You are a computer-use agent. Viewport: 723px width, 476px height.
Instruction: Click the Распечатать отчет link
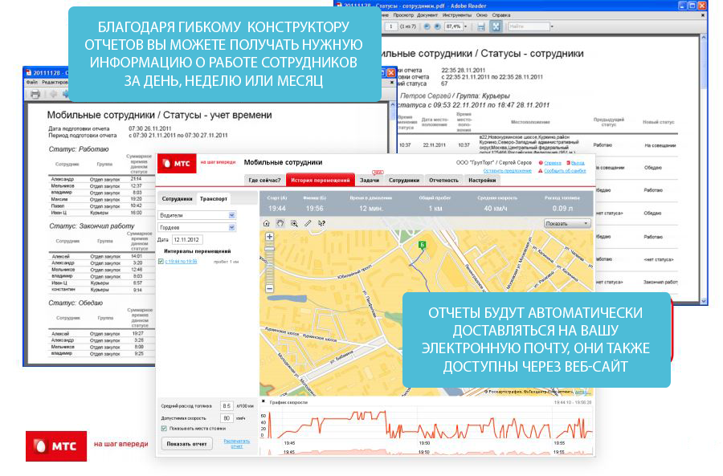236,443
